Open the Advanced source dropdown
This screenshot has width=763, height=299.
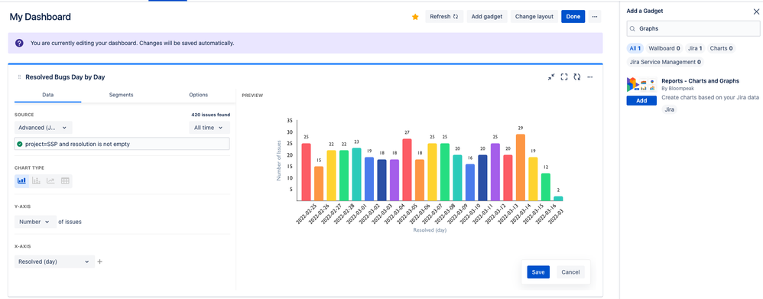[44, 128]
